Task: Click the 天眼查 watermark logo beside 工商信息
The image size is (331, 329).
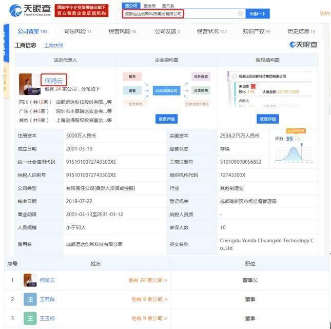Action: click(303, 45)
